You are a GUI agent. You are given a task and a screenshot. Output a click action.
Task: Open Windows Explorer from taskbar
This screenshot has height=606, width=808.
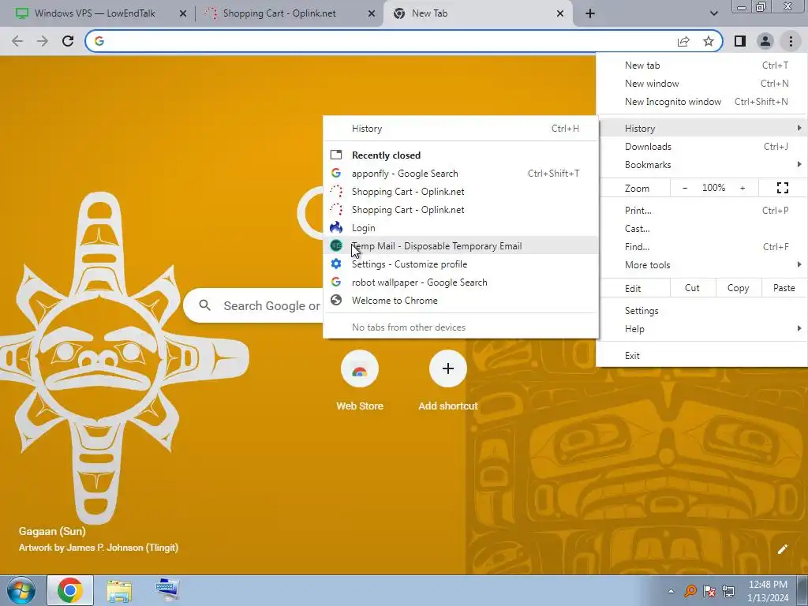[x=119, y=590]
